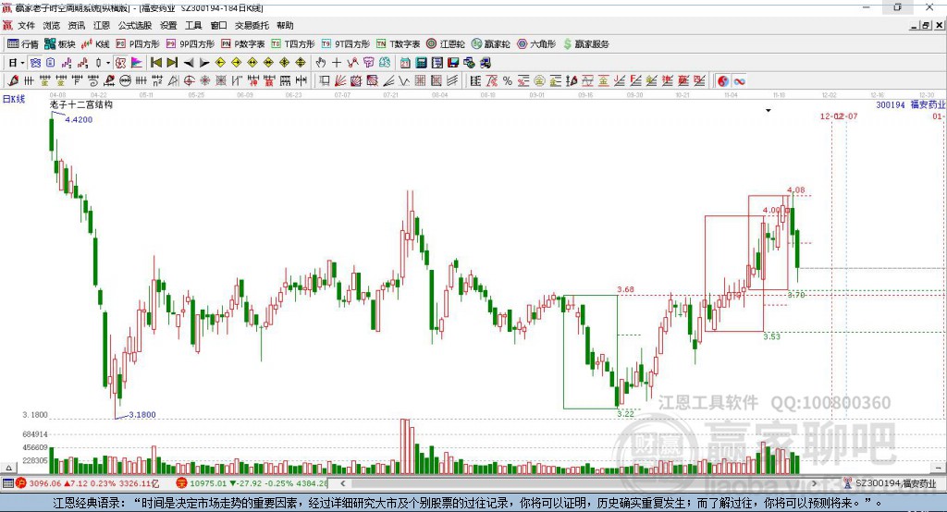Restore the inner chart child window
The image size is (947, 512).
925,25
